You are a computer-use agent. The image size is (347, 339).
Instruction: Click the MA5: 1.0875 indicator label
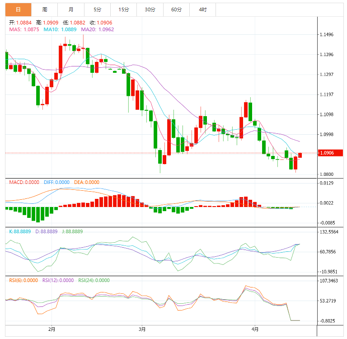pos(24,29)
